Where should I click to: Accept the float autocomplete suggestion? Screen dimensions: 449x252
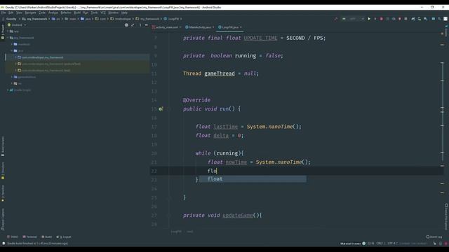point(253,179)
